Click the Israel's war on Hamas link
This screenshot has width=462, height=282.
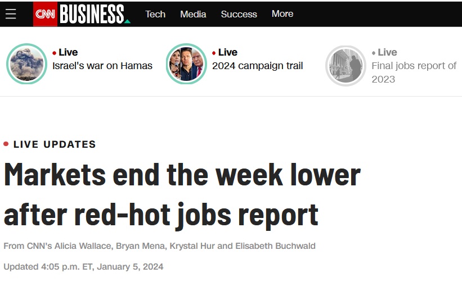pos(102,66)
